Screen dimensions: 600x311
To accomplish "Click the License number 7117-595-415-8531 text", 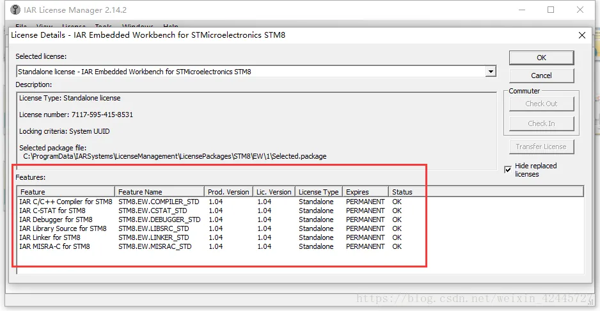I will coord(76,115).
